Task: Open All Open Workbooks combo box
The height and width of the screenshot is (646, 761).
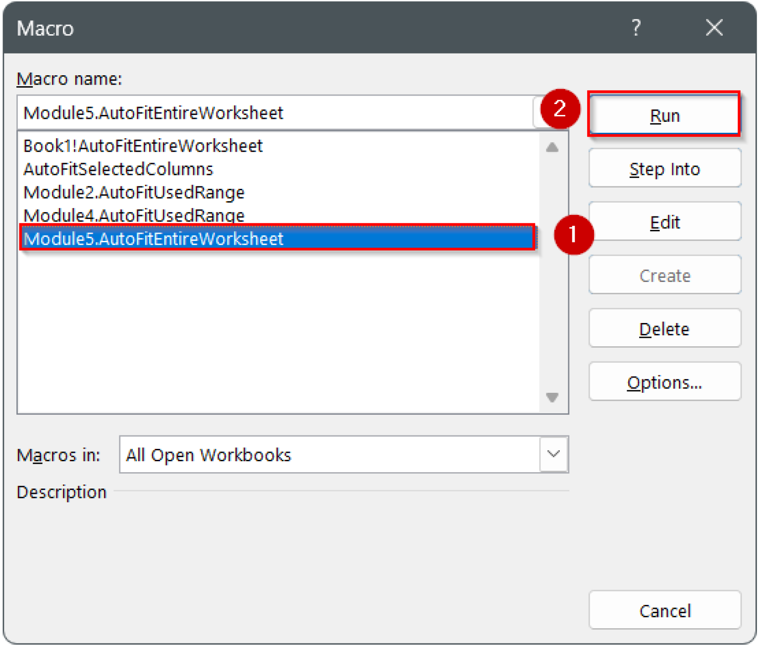Action: (343, 454)
